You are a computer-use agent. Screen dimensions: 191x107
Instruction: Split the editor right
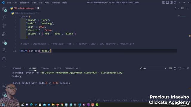coord(183,8)
